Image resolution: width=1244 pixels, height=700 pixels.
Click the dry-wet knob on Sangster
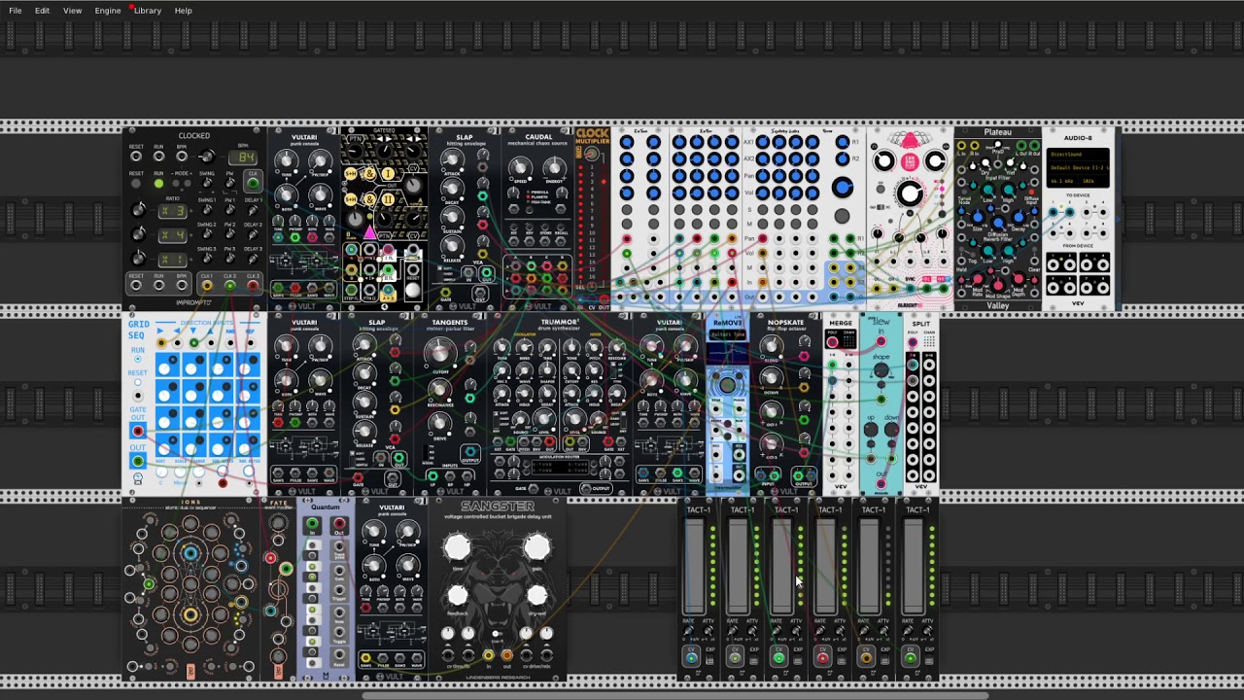click(537, 594)
